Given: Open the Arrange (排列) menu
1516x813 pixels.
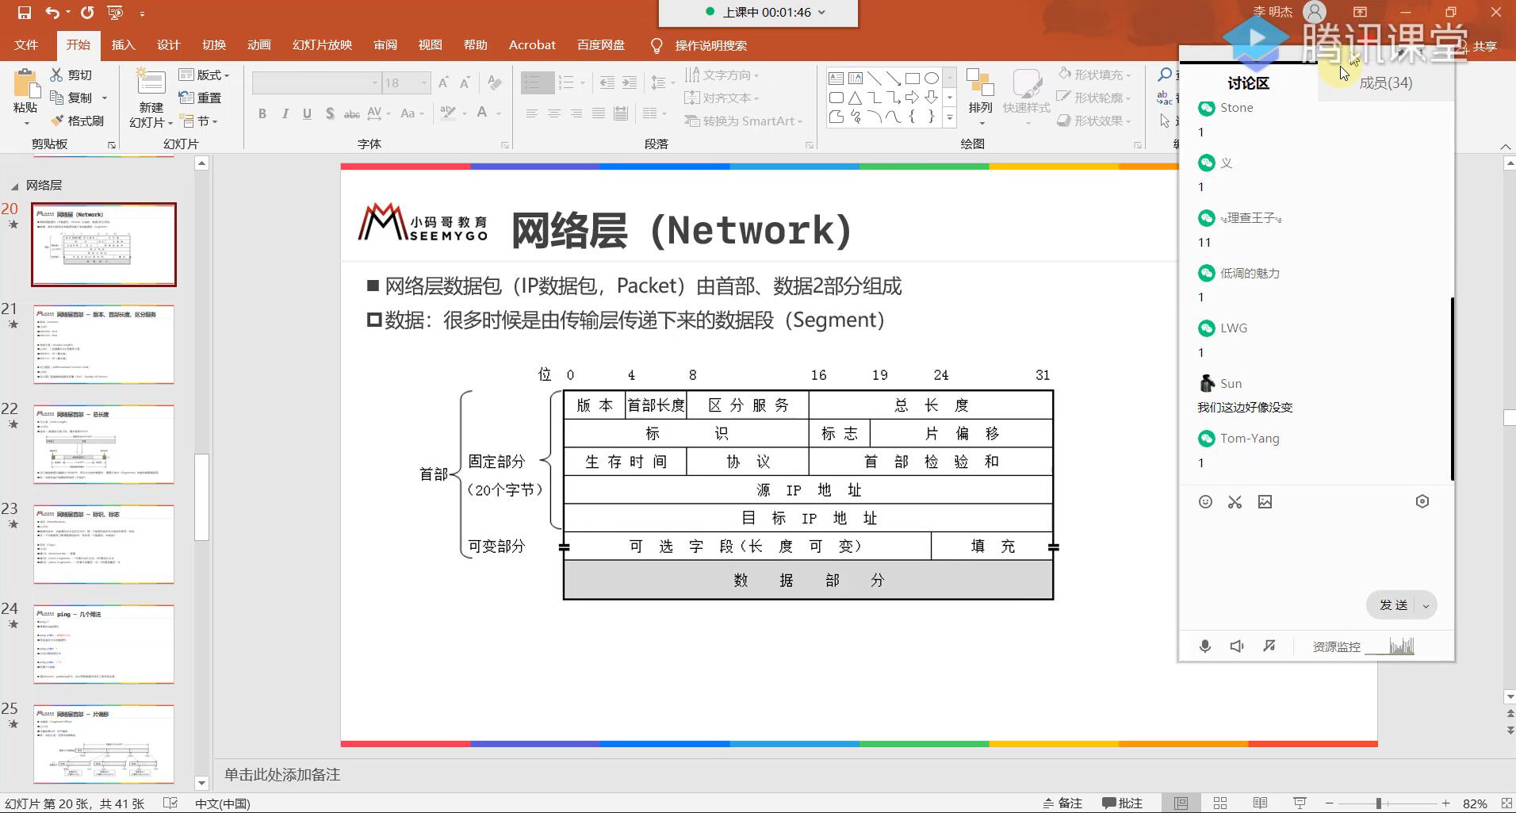Looking at the screenshot, I should click(981, 96).
